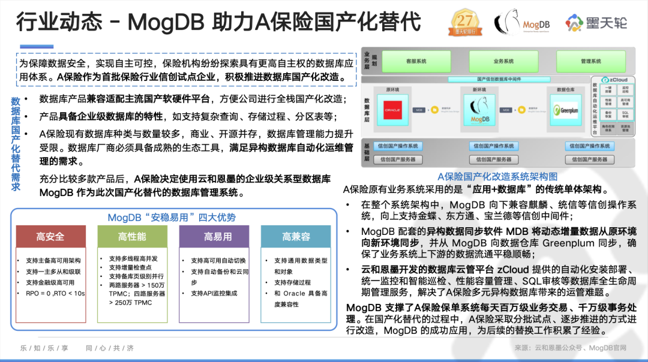Click the 墨天轮 logo in the header
Viewport: 648px width, 362px height.
596,23
